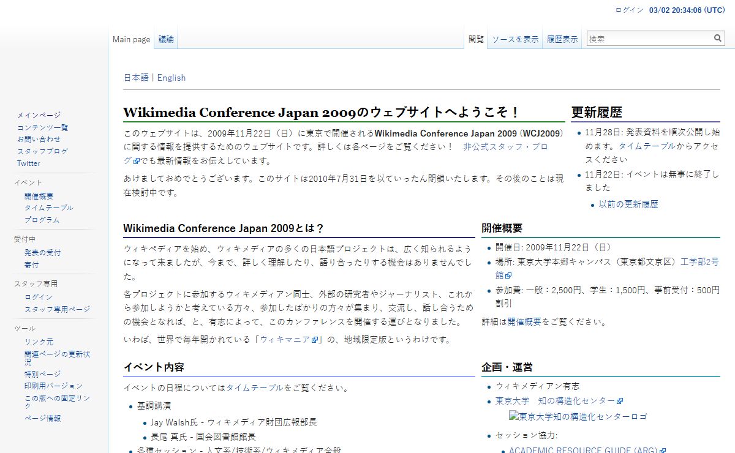Click 開催概要 link after 詳細は

(524, 321)
